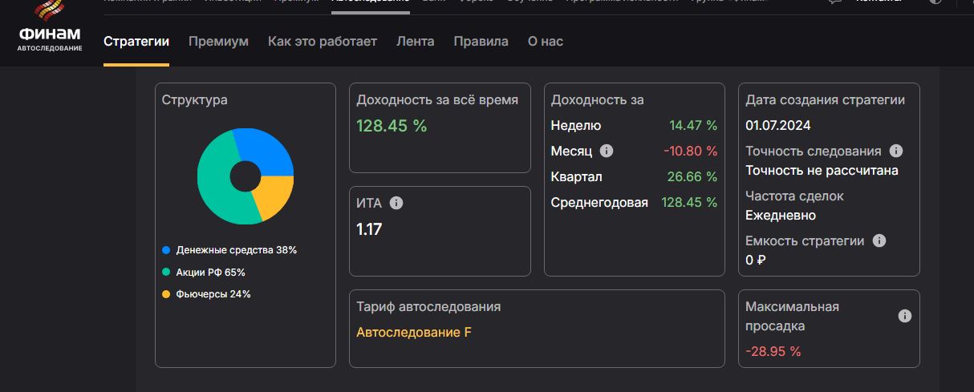Open the ИТА info tooltip icon
This screenshot has height=392, width=974.
click(396, 203)
